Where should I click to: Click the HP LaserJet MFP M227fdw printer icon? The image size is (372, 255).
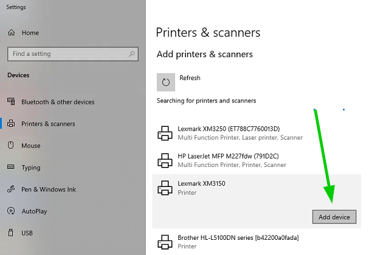pos(165,160)
